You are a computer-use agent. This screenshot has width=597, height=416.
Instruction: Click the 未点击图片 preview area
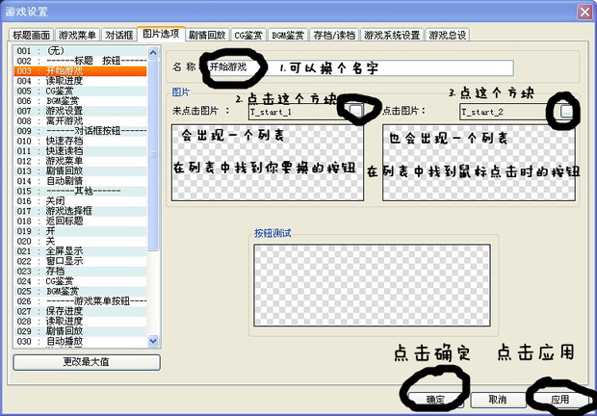(268, 163)
